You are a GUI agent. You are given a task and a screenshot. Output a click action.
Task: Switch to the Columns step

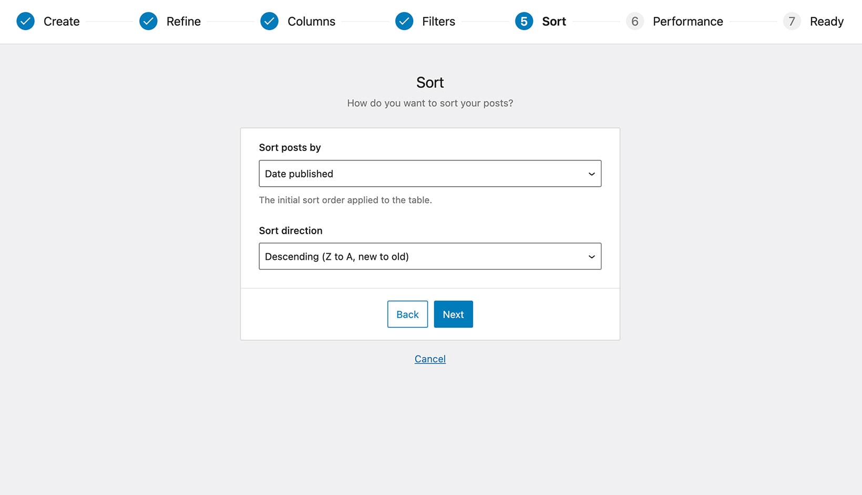(x=311, y=22)
